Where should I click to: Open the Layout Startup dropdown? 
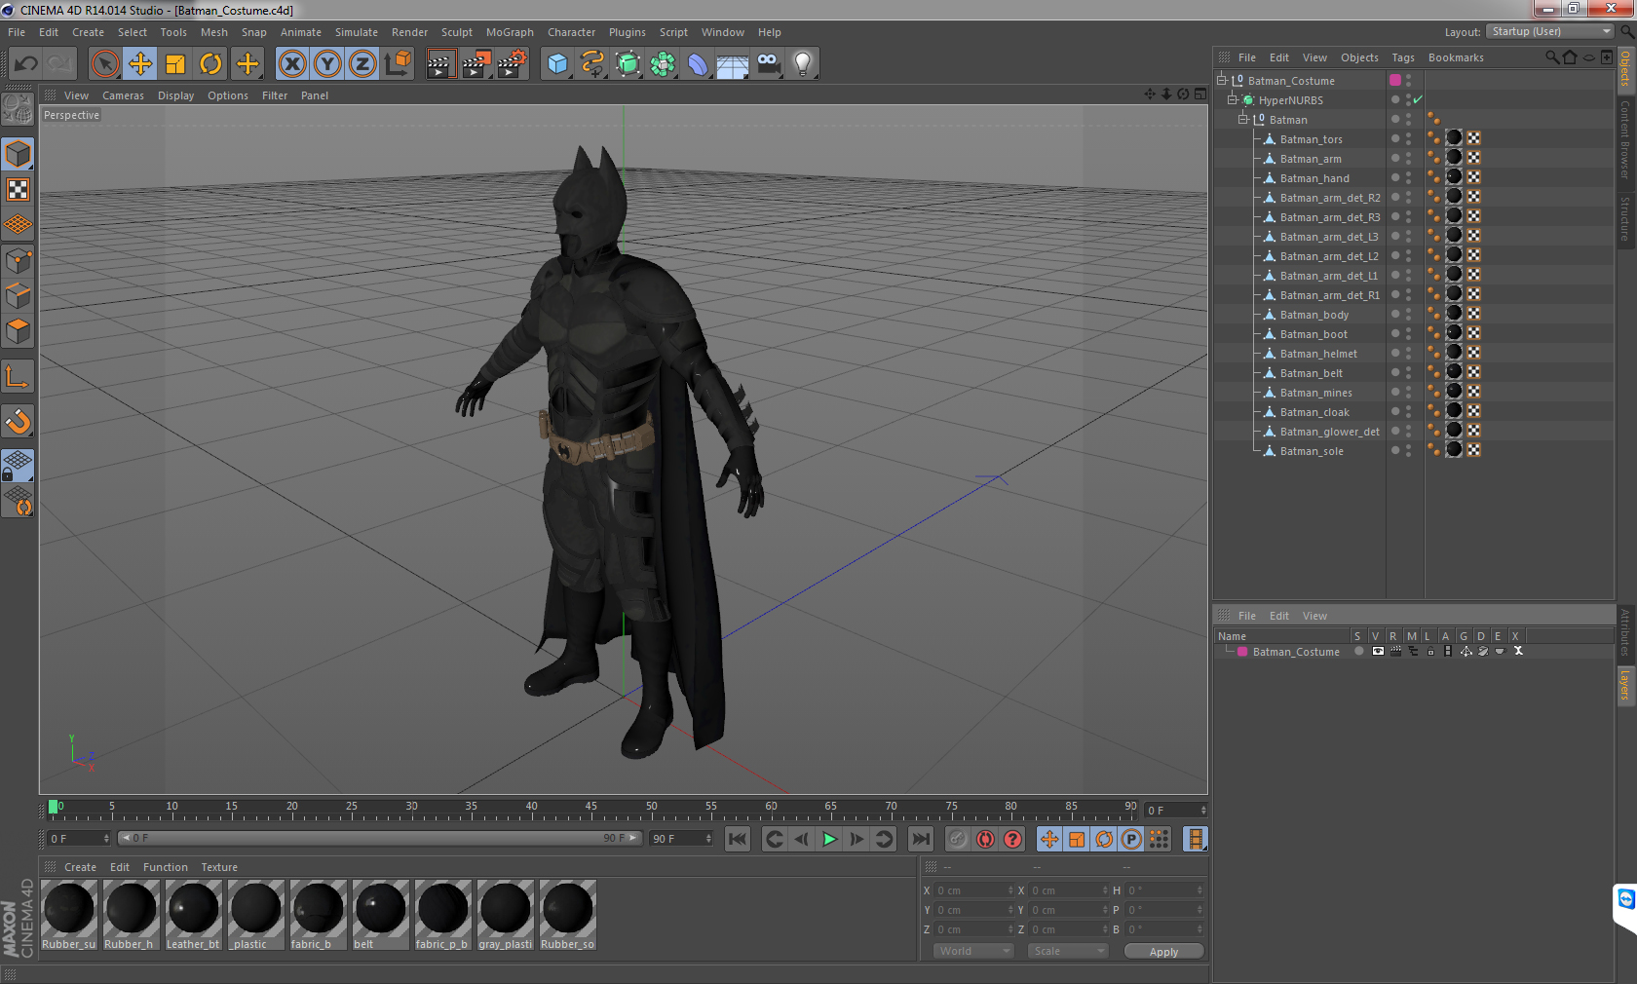pyautogui.click(x=1550, y=31)
